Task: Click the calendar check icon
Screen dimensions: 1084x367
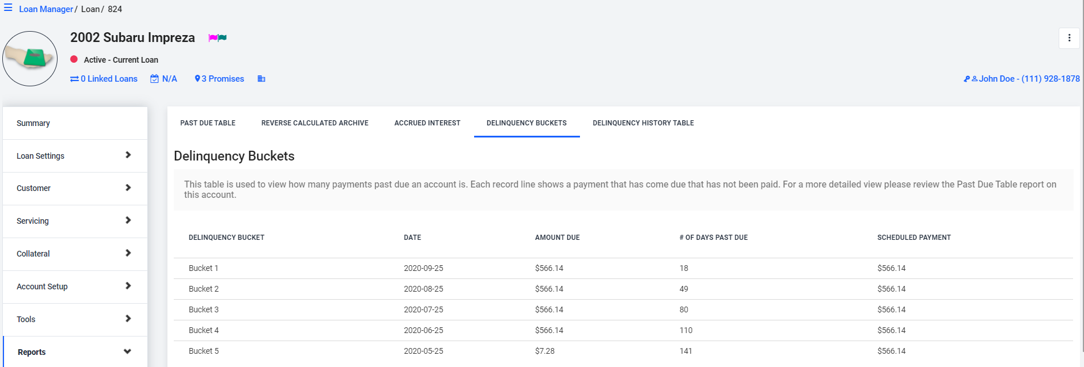Action: 154,79
